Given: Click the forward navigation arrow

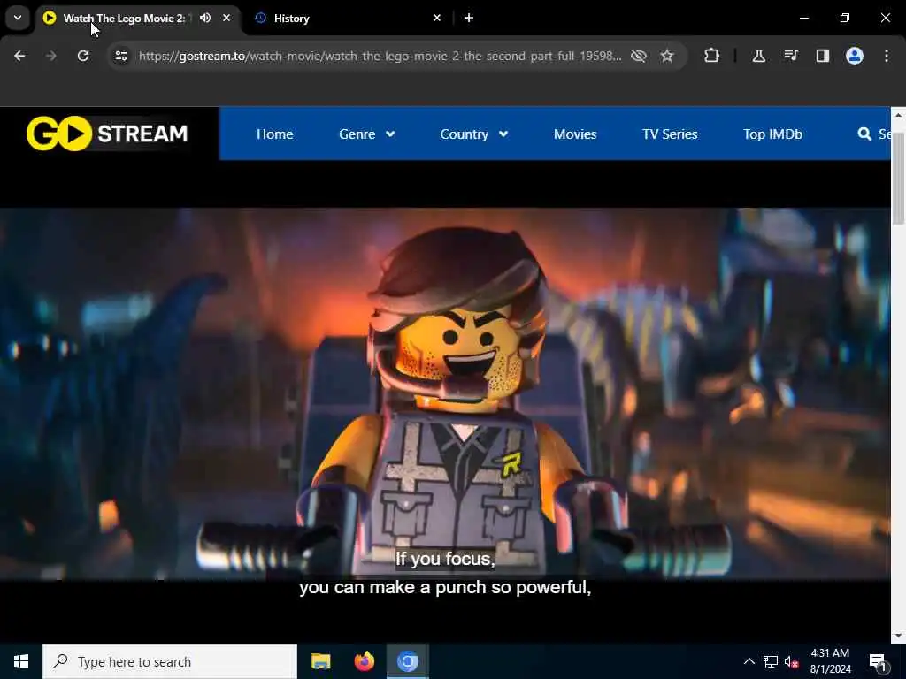Looking at the screenshot, I should click(x=50, y=56).
